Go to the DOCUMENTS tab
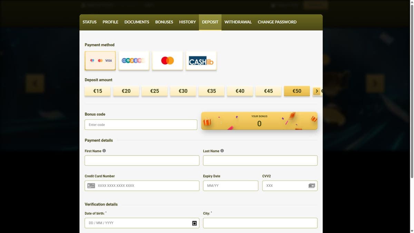The height and width of the screenshot is (233, 414). [137, 22]
